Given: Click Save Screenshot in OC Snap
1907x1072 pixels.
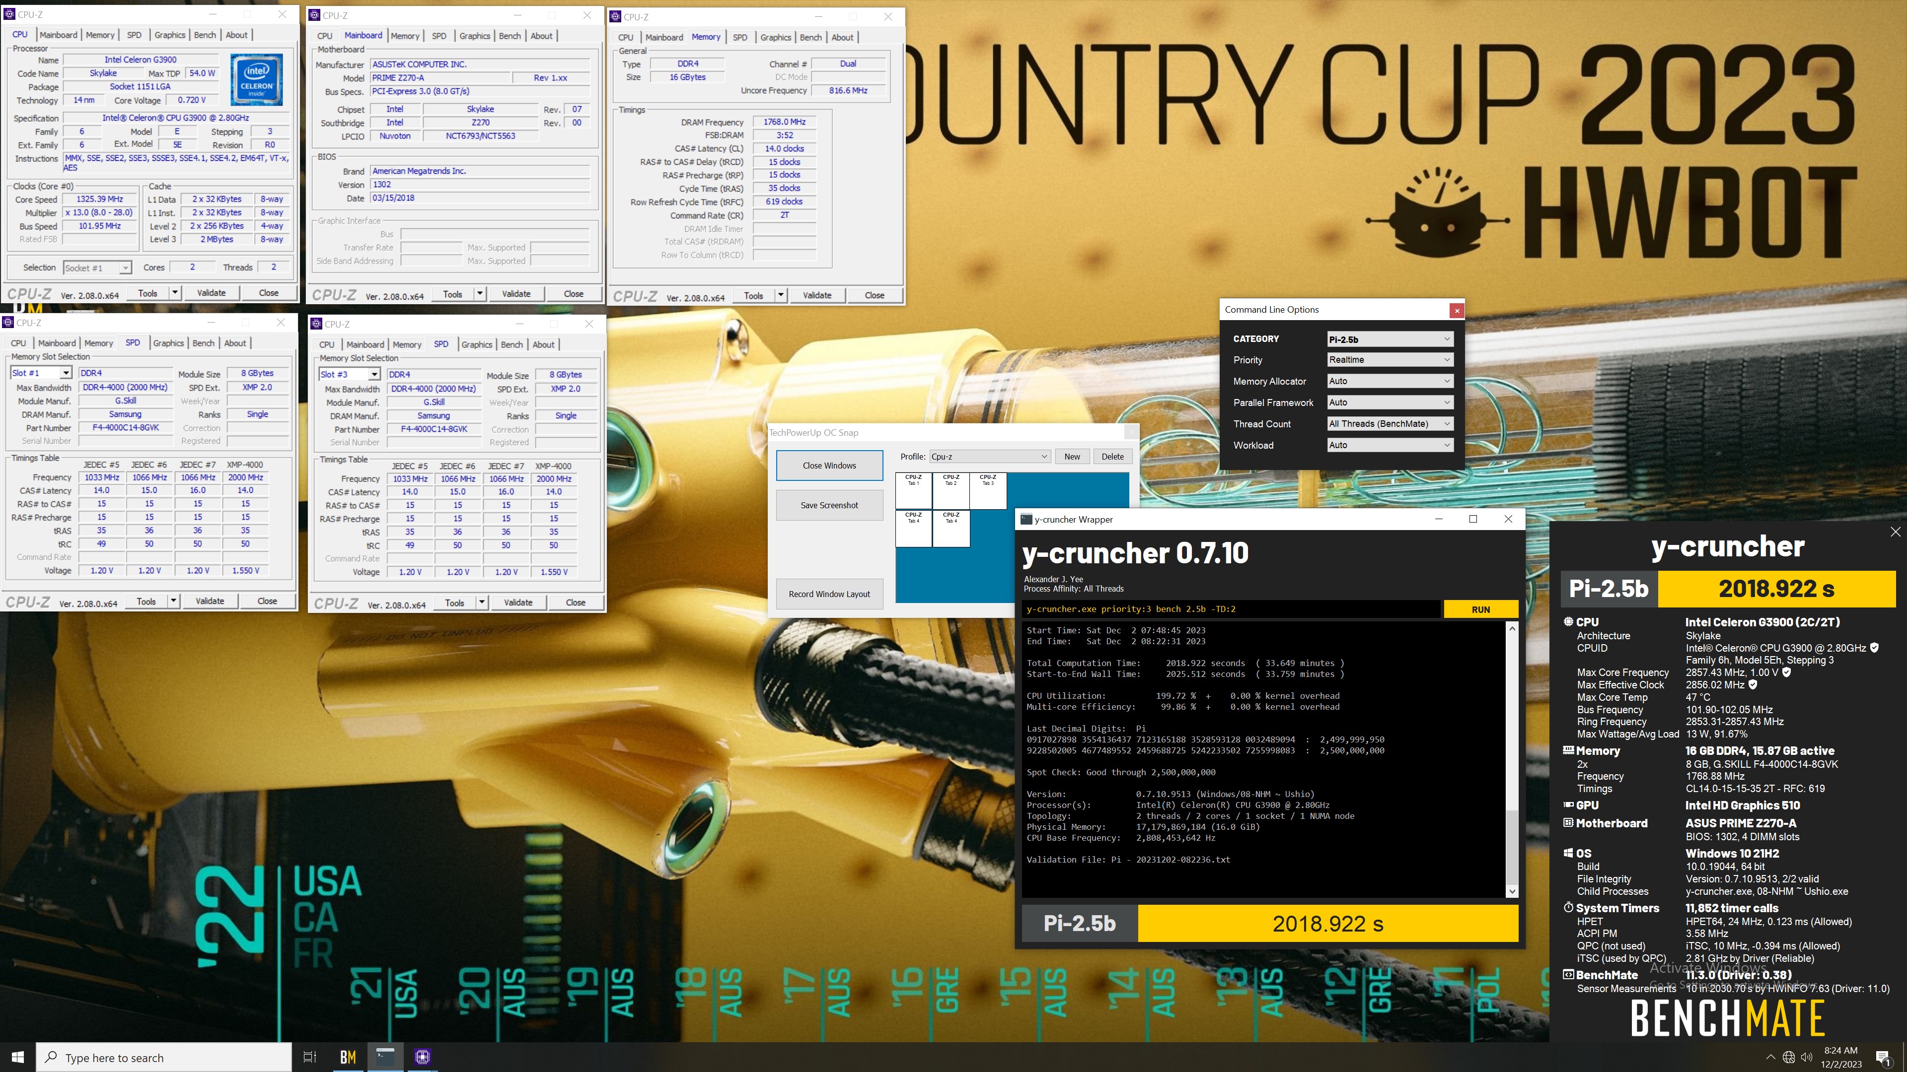Looking at the screenshot, I should click(x=829, y=505).
